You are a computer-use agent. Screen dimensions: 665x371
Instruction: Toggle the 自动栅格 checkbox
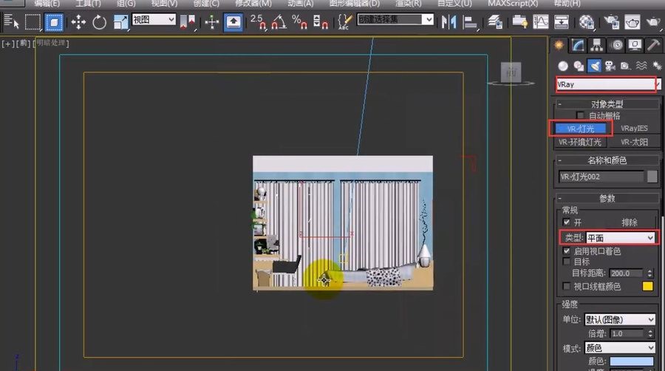tap(580, 115)
